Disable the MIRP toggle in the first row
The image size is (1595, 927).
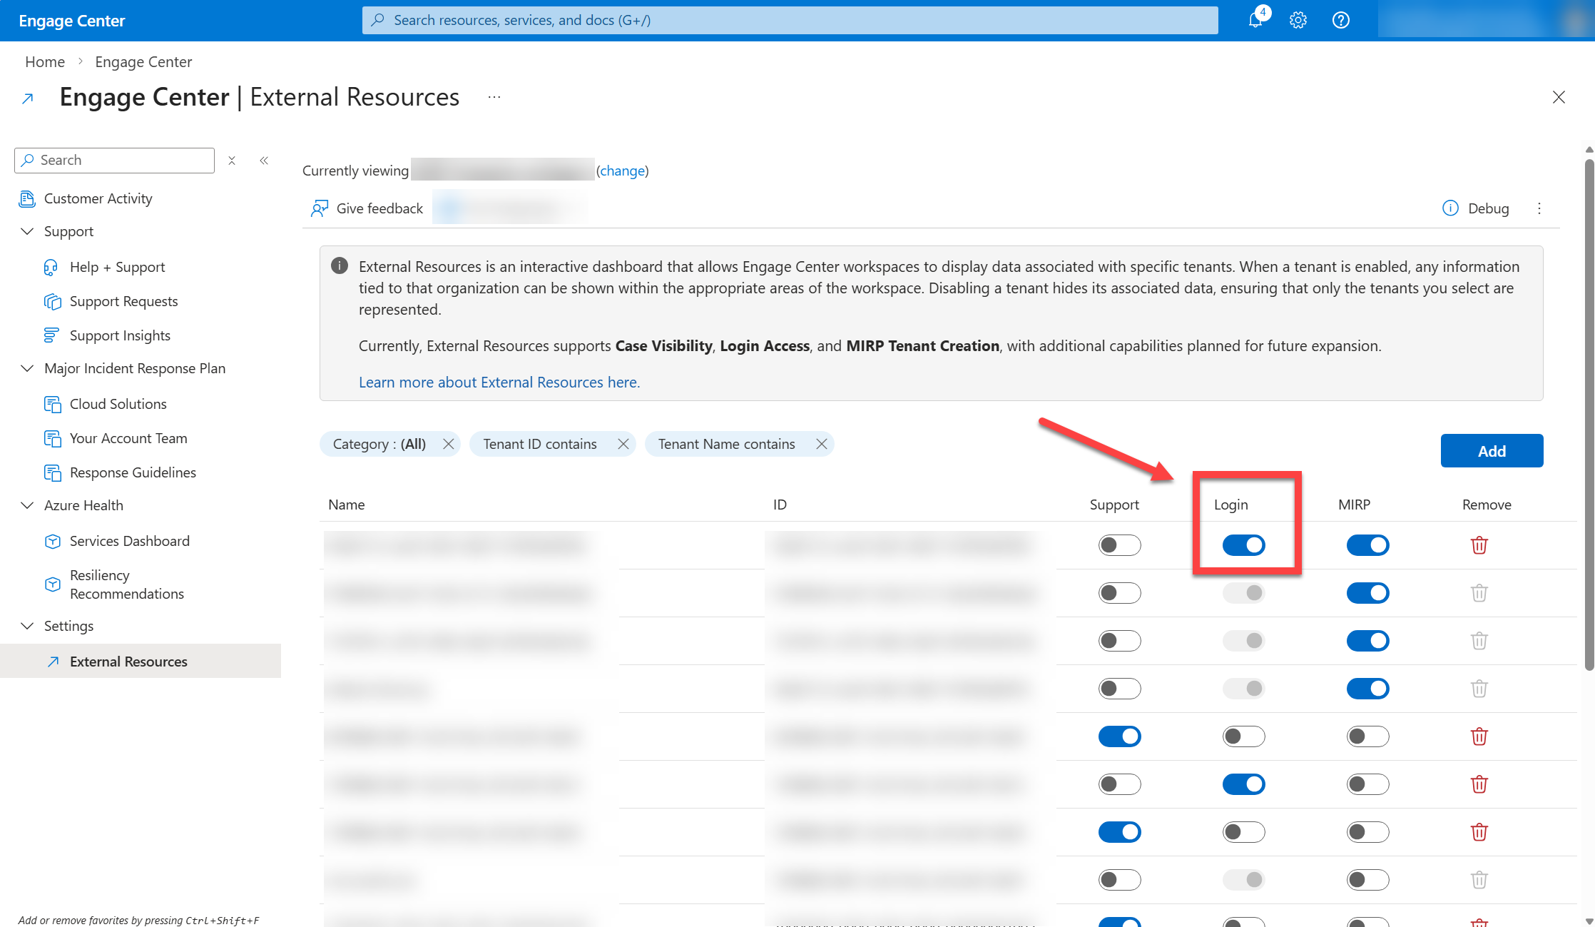point(1368,545)
